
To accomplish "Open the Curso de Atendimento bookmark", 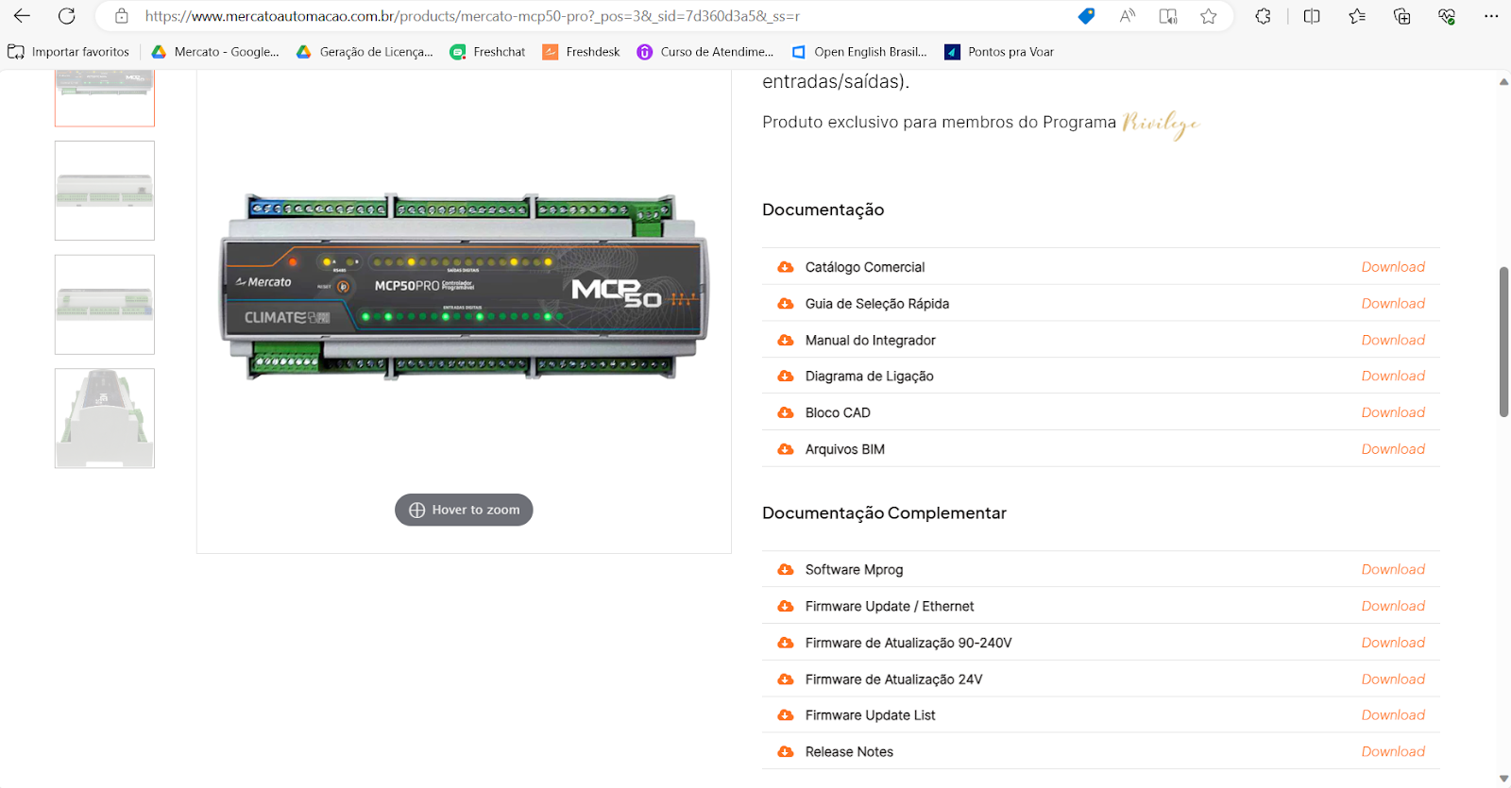I will tap(705, 52).
